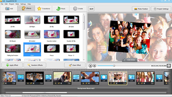
Task: Open the Add tab
Action: pyautogui.click(x=9, y=8)
